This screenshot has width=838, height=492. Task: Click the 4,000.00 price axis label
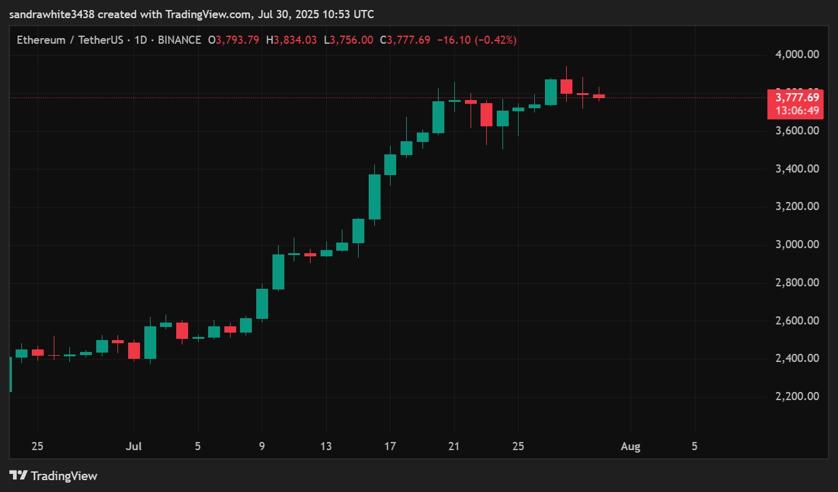tap(797, 54)
